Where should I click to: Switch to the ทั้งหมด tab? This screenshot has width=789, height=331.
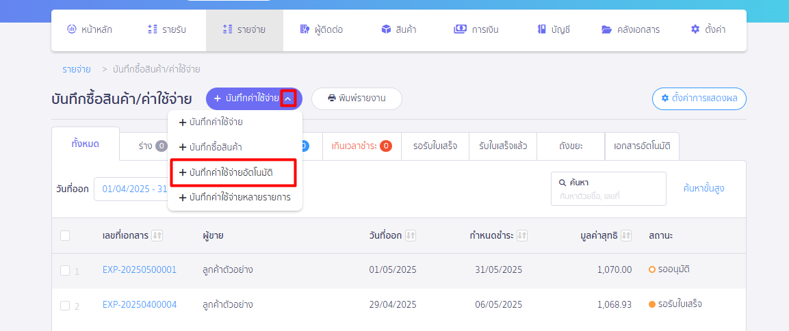pos(85,144)
